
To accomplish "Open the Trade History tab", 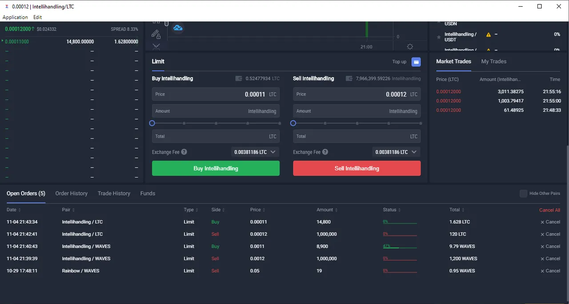I will 114,194.
